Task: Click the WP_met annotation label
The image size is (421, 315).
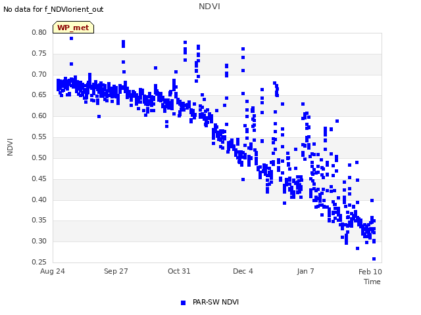Action: (x=73, y=28)
